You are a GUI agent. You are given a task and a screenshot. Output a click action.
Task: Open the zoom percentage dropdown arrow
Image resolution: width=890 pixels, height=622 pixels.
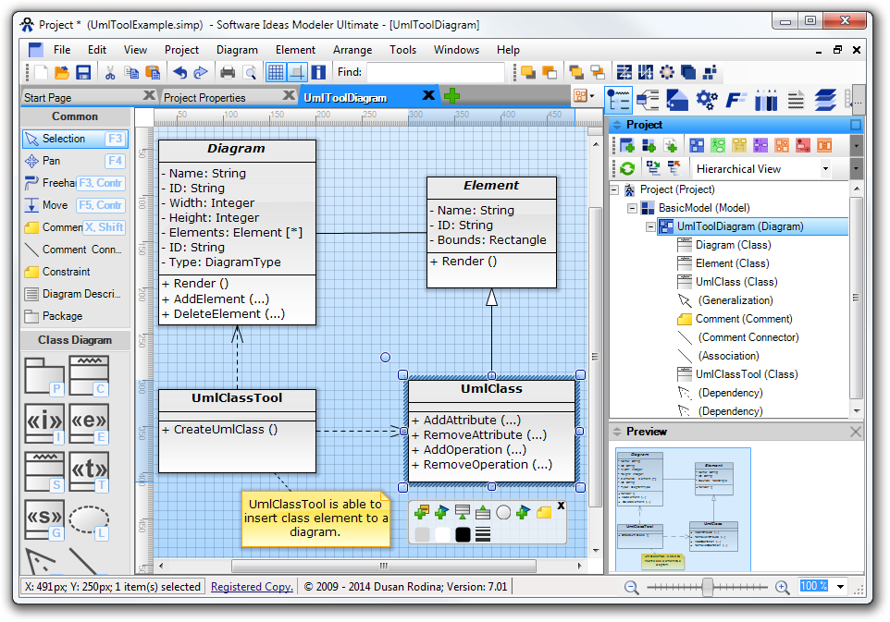pos(841,587)
